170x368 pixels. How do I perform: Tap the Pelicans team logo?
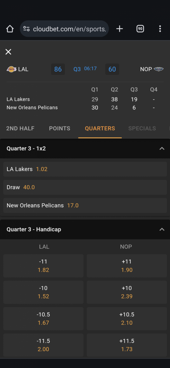click(x=159, y=69)
